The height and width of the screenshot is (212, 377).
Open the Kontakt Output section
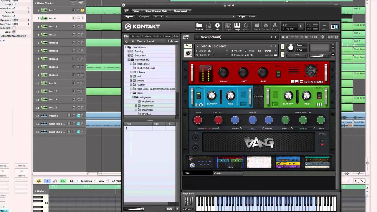[x=228, y=26]
